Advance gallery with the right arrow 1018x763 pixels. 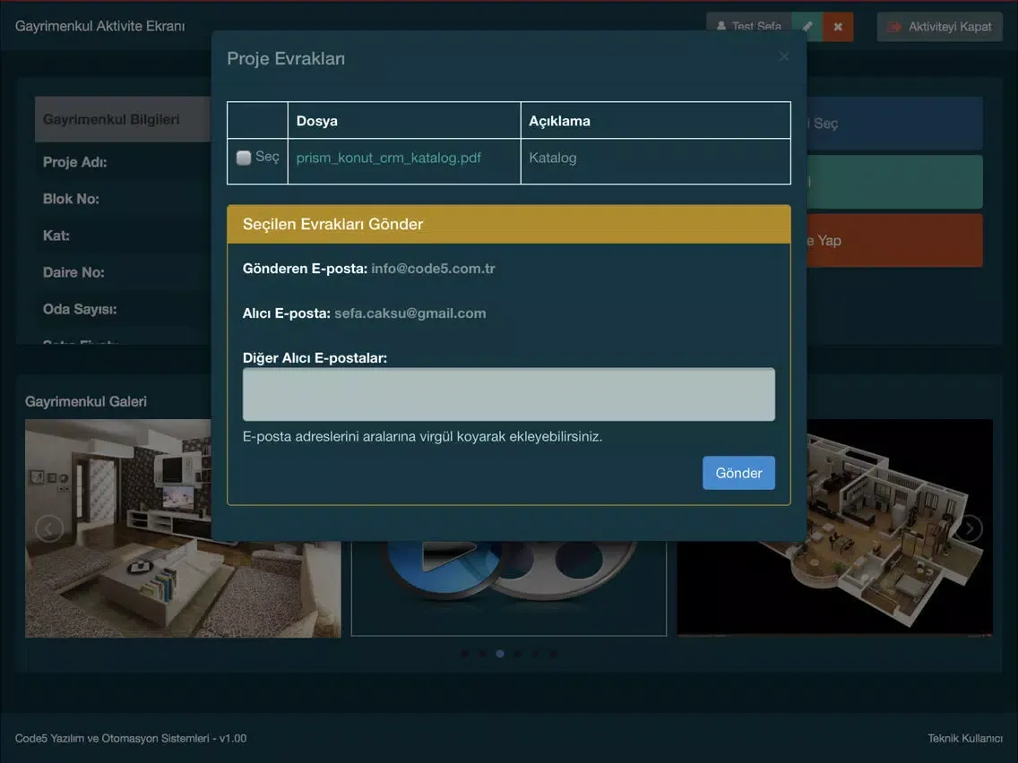(969, 528)
